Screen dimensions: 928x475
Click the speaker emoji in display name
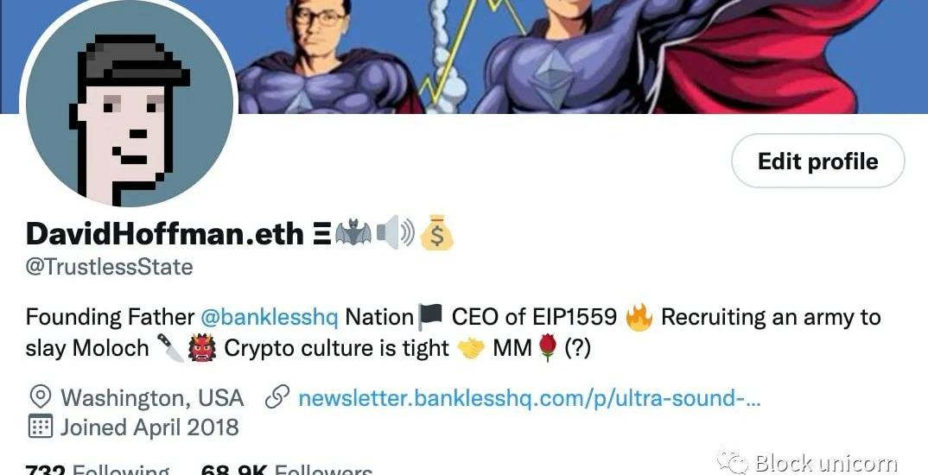395,234
